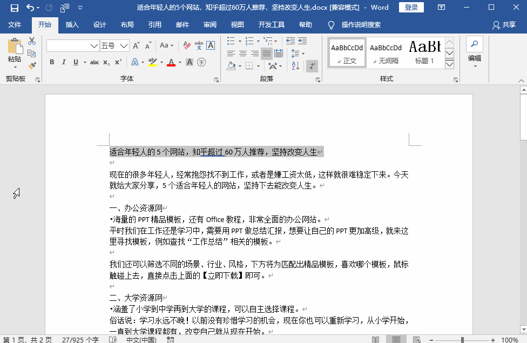
Task: Open the 审阅 ribbon tab
Action: 211,24
